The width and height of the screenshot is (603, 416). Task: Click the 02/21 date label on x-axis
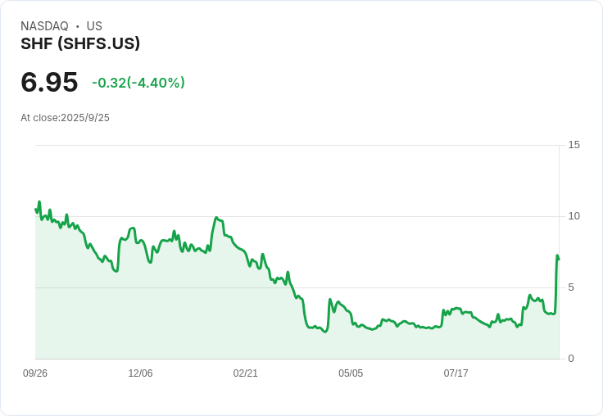[x=245, y=373]
